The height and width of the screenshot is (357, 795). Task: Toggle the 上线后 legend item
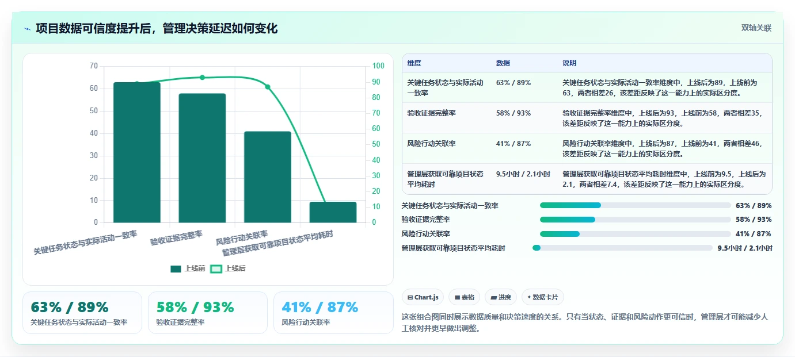point(228,268)
